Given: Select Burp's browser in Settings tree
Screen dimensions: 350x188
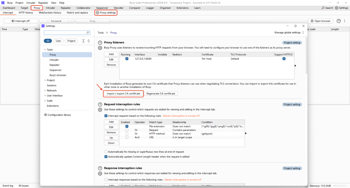Looking at the screenshot, I should [x=58, y=75].
